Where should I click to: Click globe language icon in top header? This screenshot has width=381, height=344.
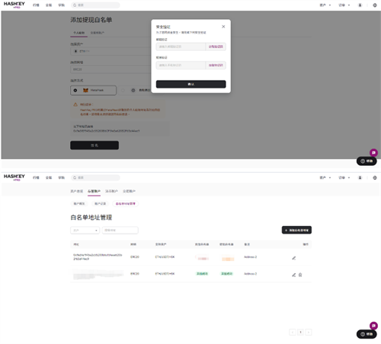point(375,5)
